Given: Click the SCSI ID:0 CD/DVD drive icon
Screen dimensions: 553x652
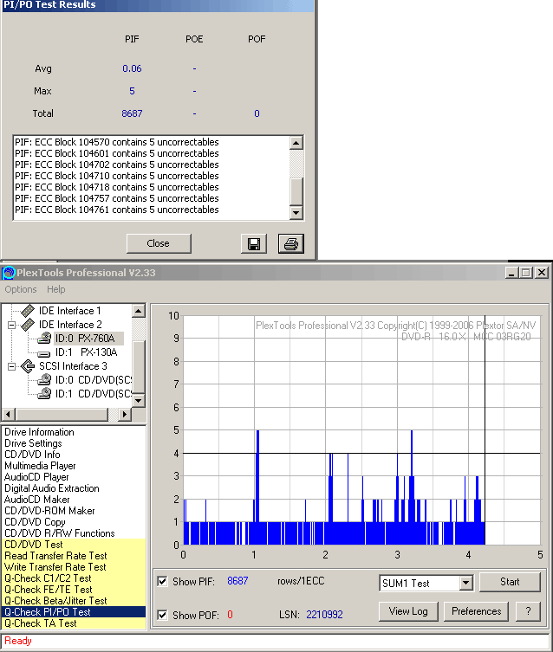Looking at the screenshot, I should (44, 379).
